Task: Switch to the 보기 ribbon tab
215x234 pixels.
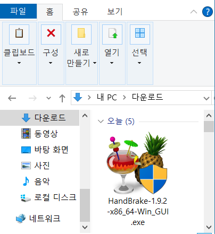Action: (115, 12)
